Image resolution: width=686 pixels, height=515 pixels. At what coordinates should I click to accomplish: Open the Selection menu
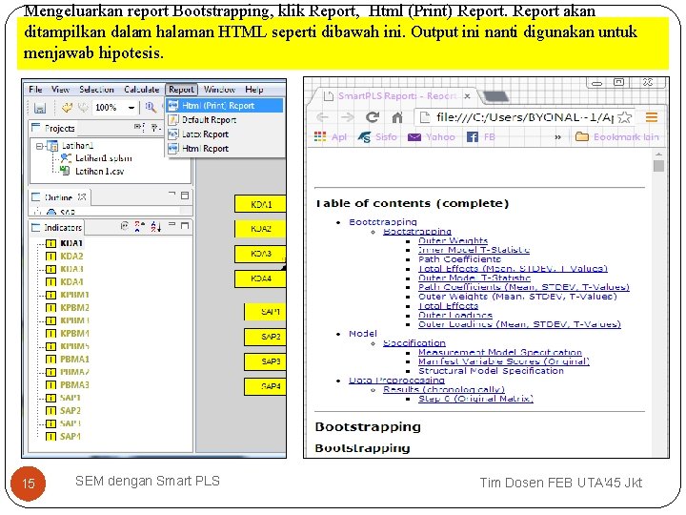pos(96,90)
